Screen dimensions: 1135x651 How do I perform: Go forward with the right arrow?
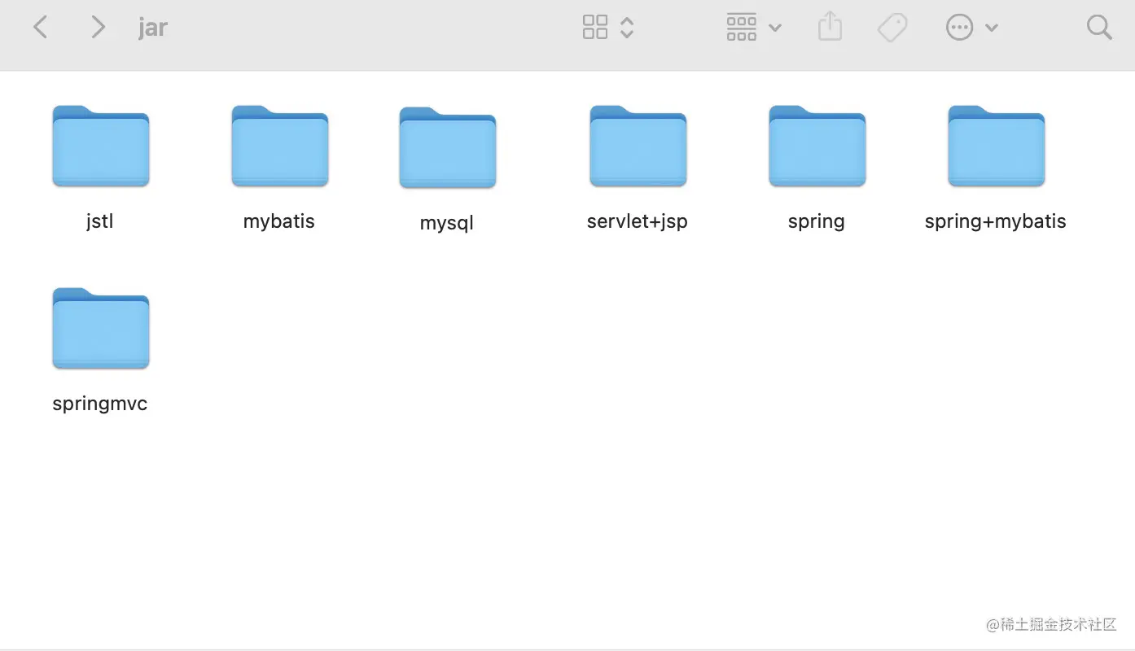(99, 28)
